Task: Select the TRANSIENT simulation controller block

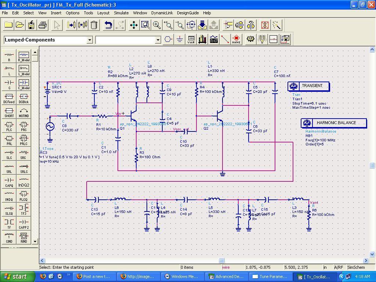Action: point(308,86)
